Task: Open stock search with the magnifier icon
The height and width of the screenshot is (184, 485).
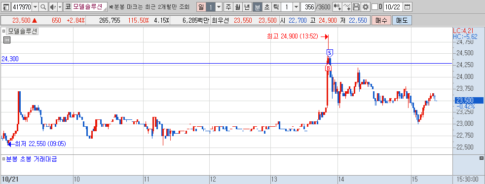Action: 43,7
